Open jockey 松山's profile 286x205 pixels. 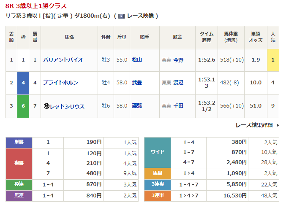coord(137,60)
